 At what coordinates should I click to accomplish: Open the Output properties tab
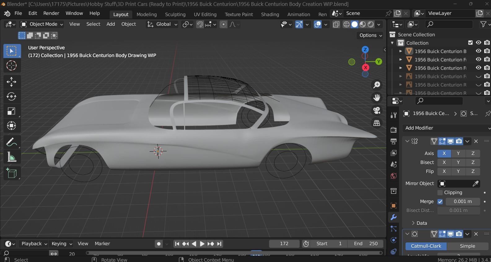tap(394, 141)
